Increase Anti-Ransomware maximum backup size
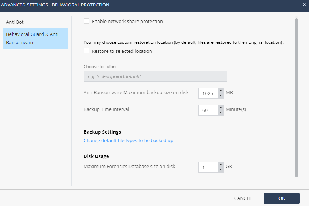Viewport: 309px width, 206px height. pos(221,91)
